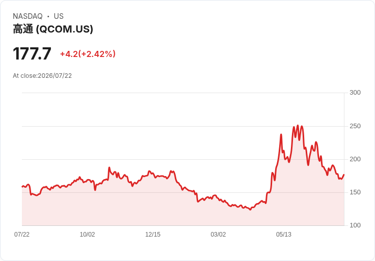Click the 12/15 x-axis date label
The height and width of the screenshot is (261, 375).
[x=153, y=235]
